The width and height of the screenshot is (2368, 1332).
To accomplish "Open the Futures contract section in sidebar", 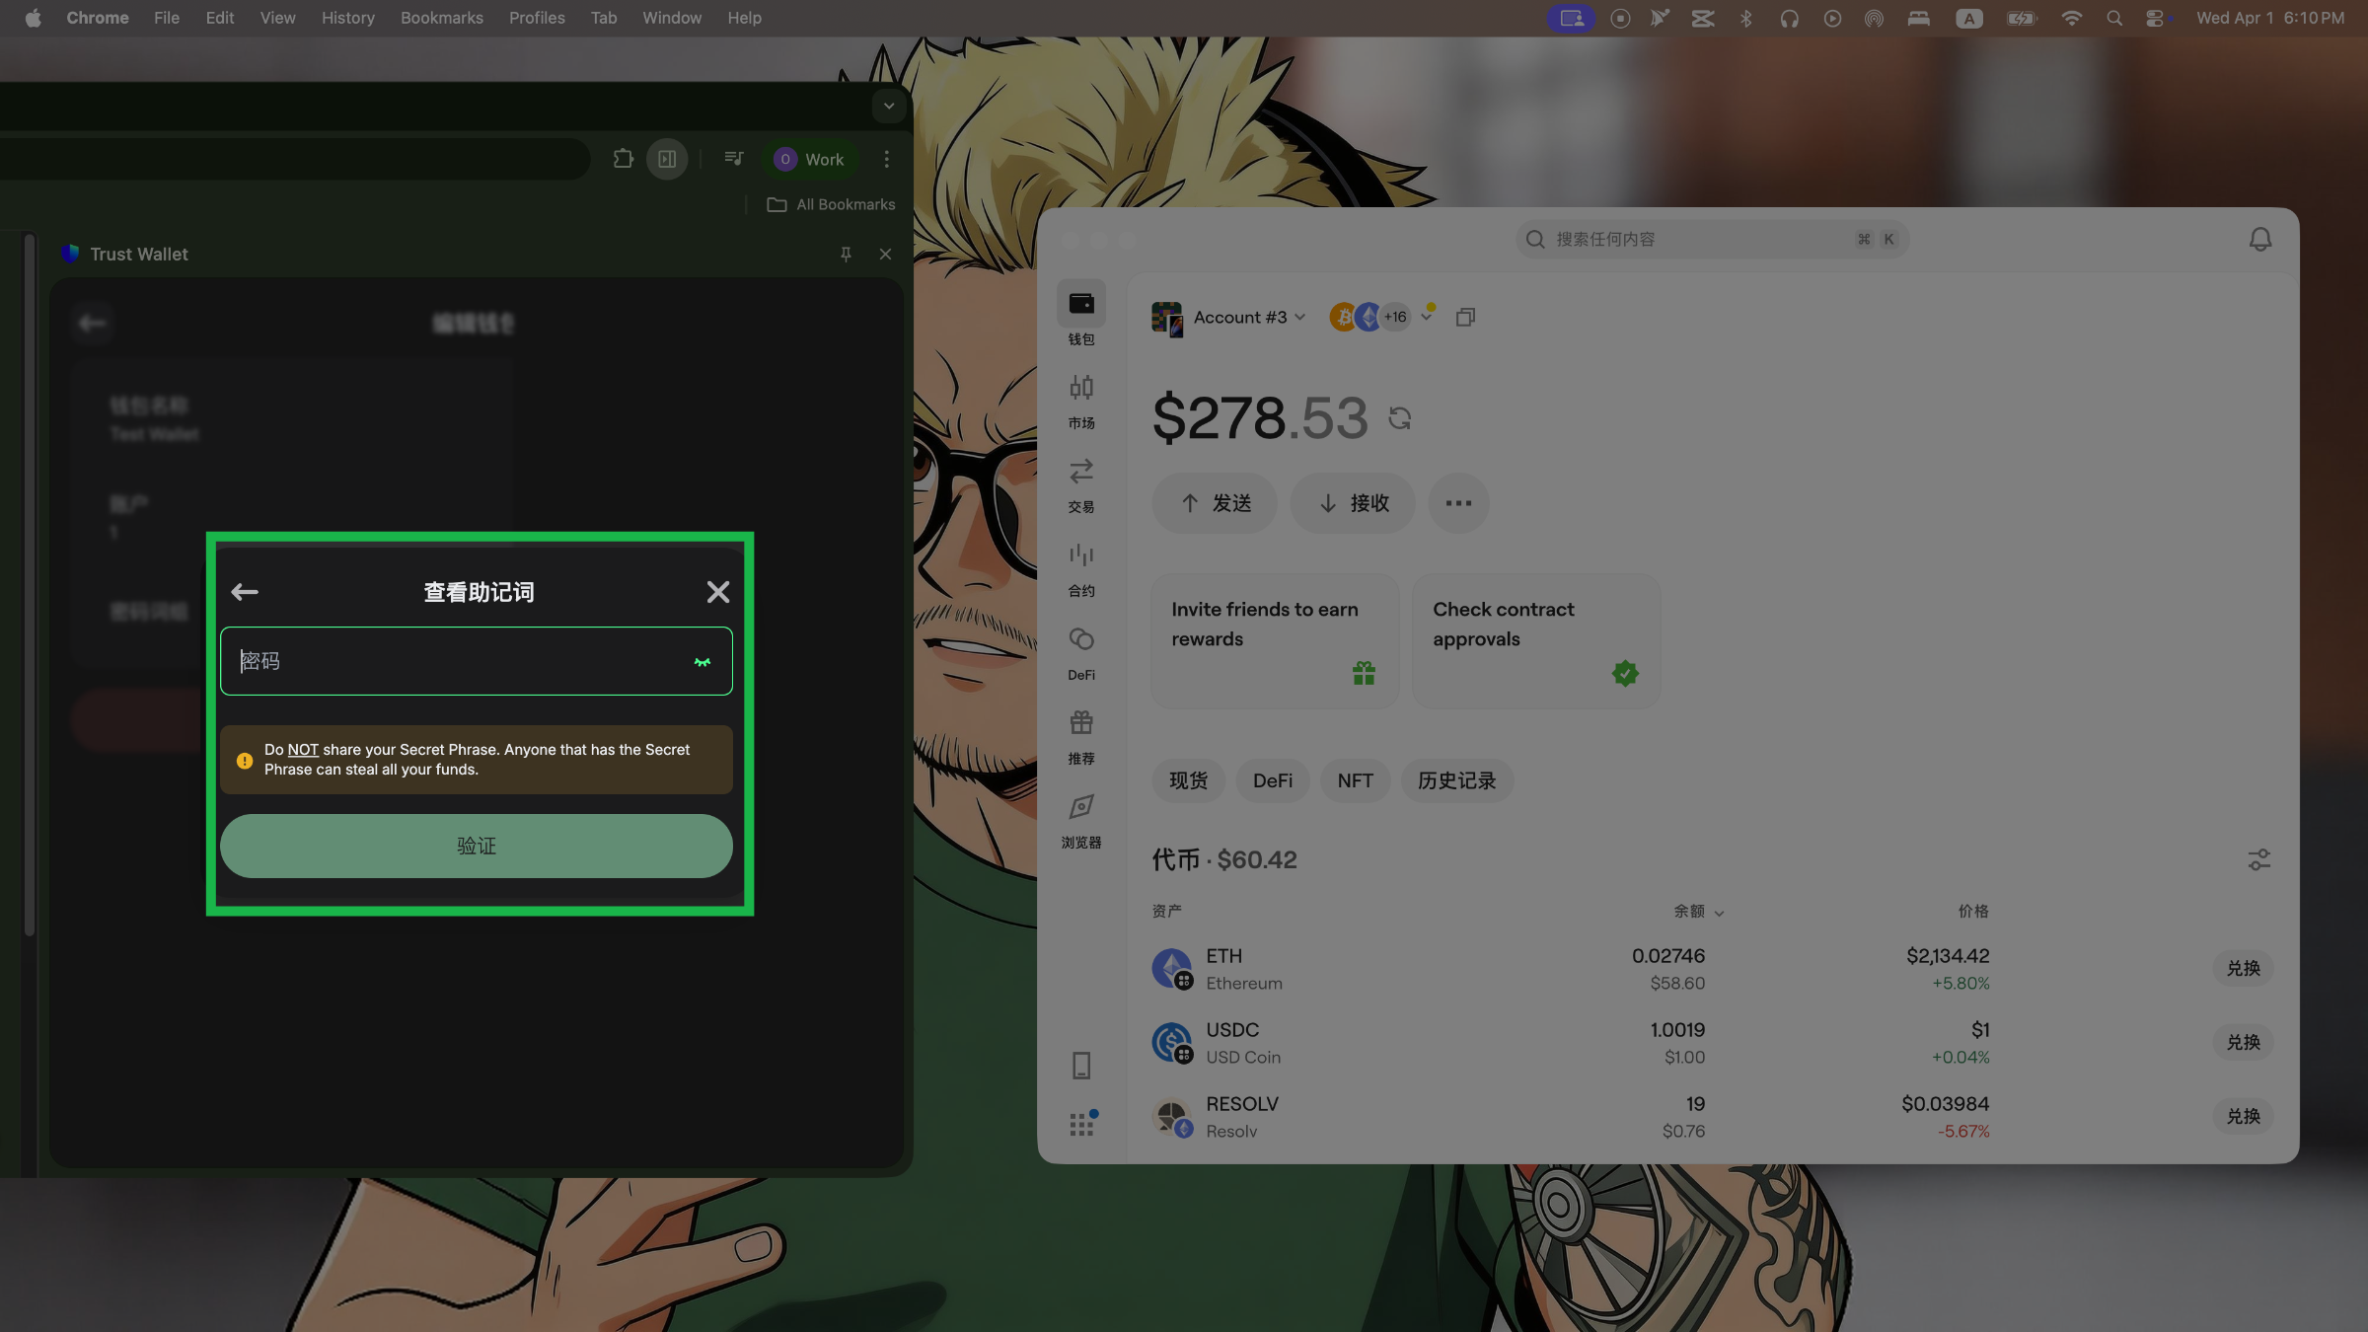I will click(1081, 568).
